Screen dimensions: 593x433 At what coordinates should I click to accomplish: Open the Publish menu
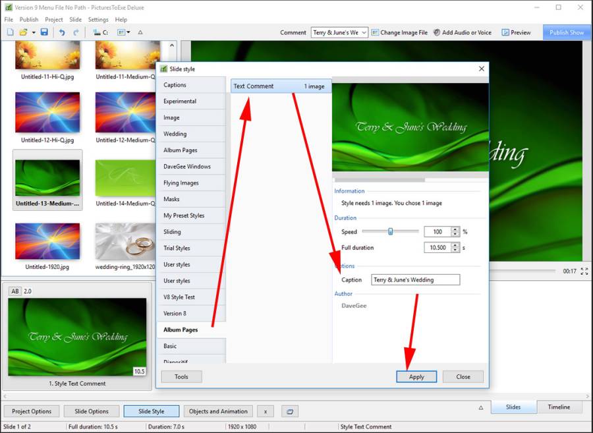click(29, 20)
